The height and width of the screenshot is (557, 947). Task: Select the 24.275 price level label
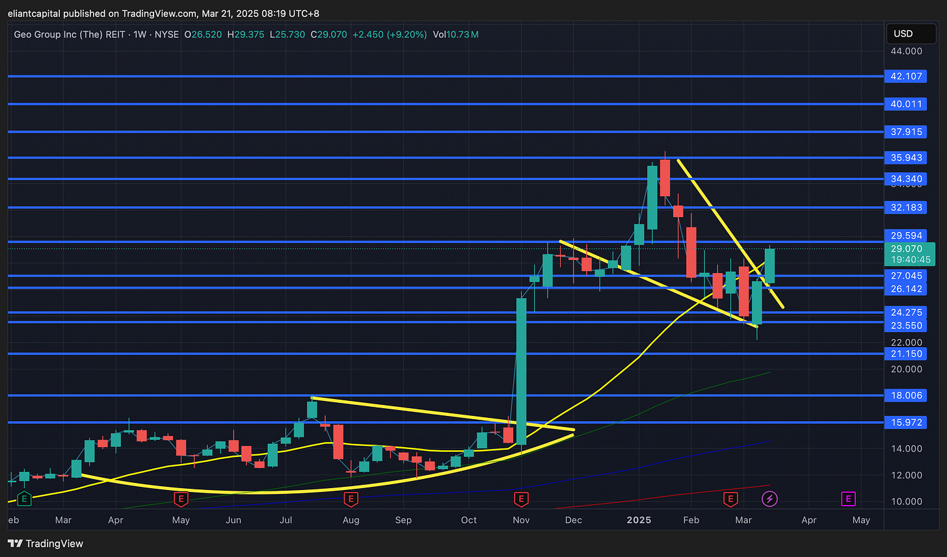tap(907, 313)
